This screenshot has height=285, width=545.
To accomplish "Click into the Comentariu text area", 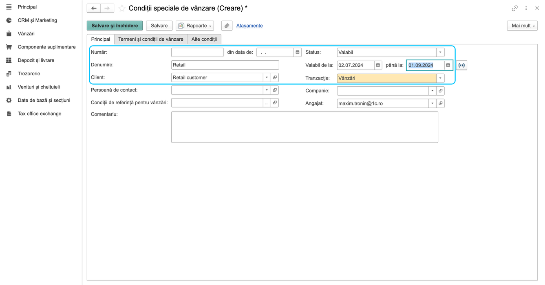I will [x=304, y=127].
